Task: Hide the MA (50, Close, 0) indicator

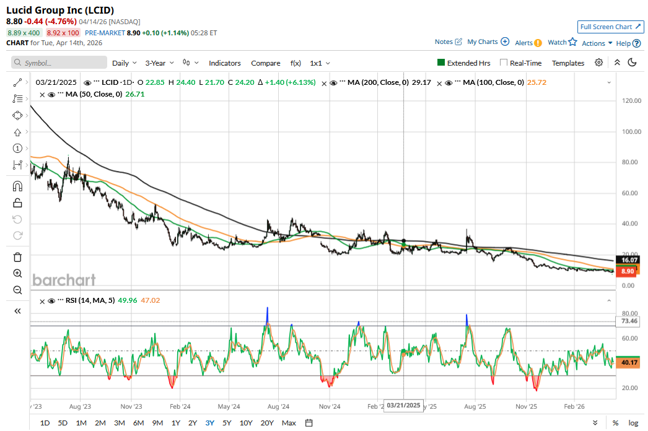Action: (51, 95)
